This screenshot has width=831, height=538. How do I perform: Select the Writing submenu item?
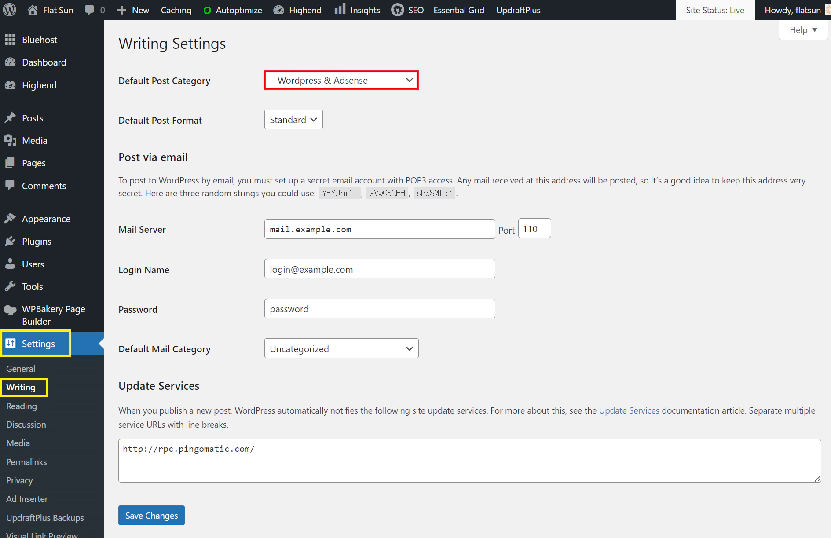pyautogui.click(x=21, y=387)
